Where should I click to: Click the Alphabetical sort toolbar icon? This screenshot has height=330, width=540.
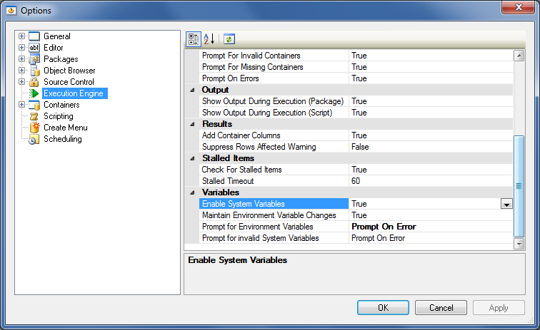(209, 38)
